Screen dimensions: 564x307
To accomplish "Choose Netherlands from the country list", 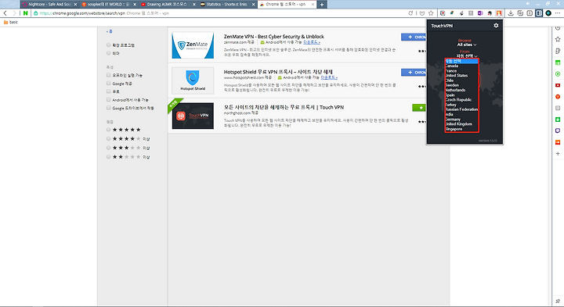I will pyautogui.click(x=462, y=90).
